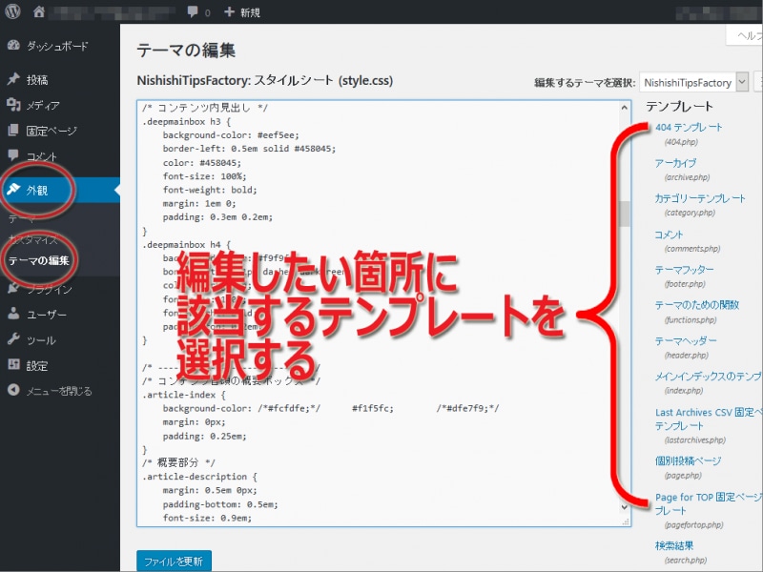
Task: Open the 404 テンプレート link
Action: pos(688,128)
